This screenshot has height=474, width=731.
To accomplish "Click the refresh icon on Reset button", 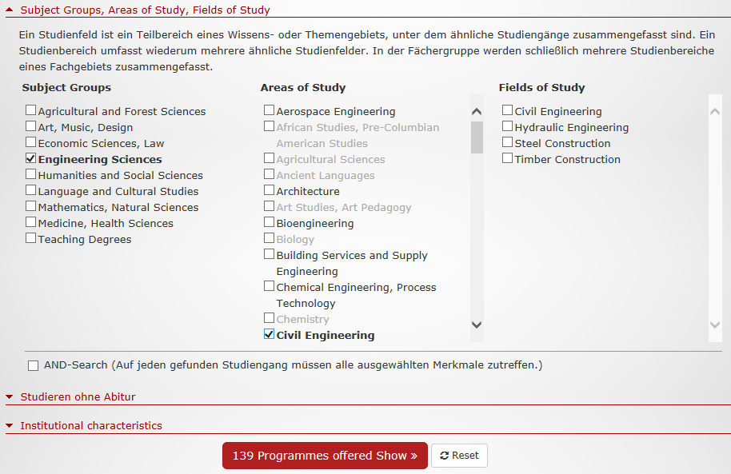I will (445, 456).
